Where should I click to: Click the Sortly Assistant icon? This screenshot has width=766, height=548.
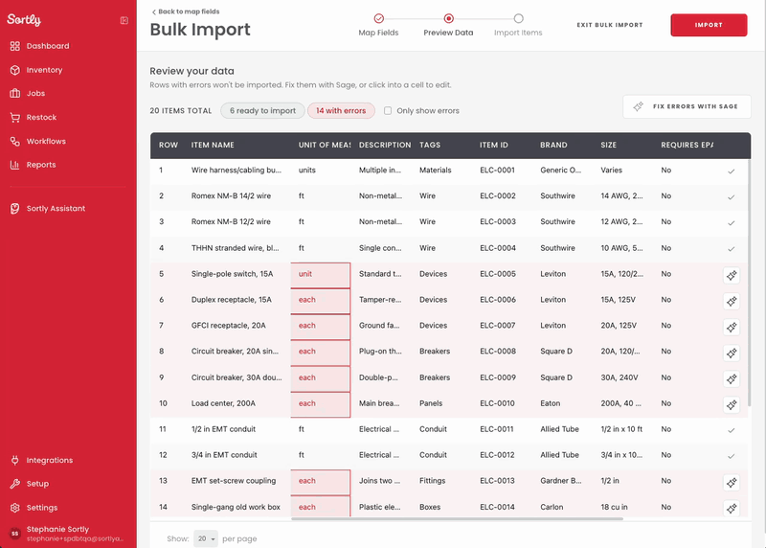15,208
